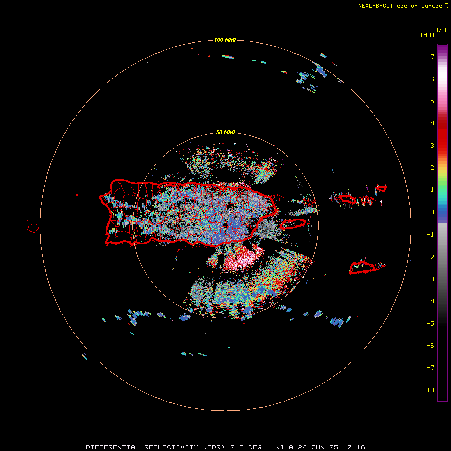Pick the purple top band of color bar
Image resolution: width=451 pixels, height=451 pixels.
442,49
